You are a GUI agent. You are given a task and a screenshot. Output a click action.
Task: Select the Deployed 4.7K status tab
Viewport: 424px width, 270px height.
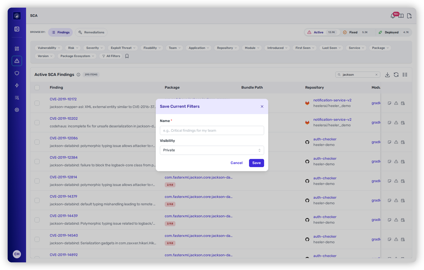coord(394,32)
